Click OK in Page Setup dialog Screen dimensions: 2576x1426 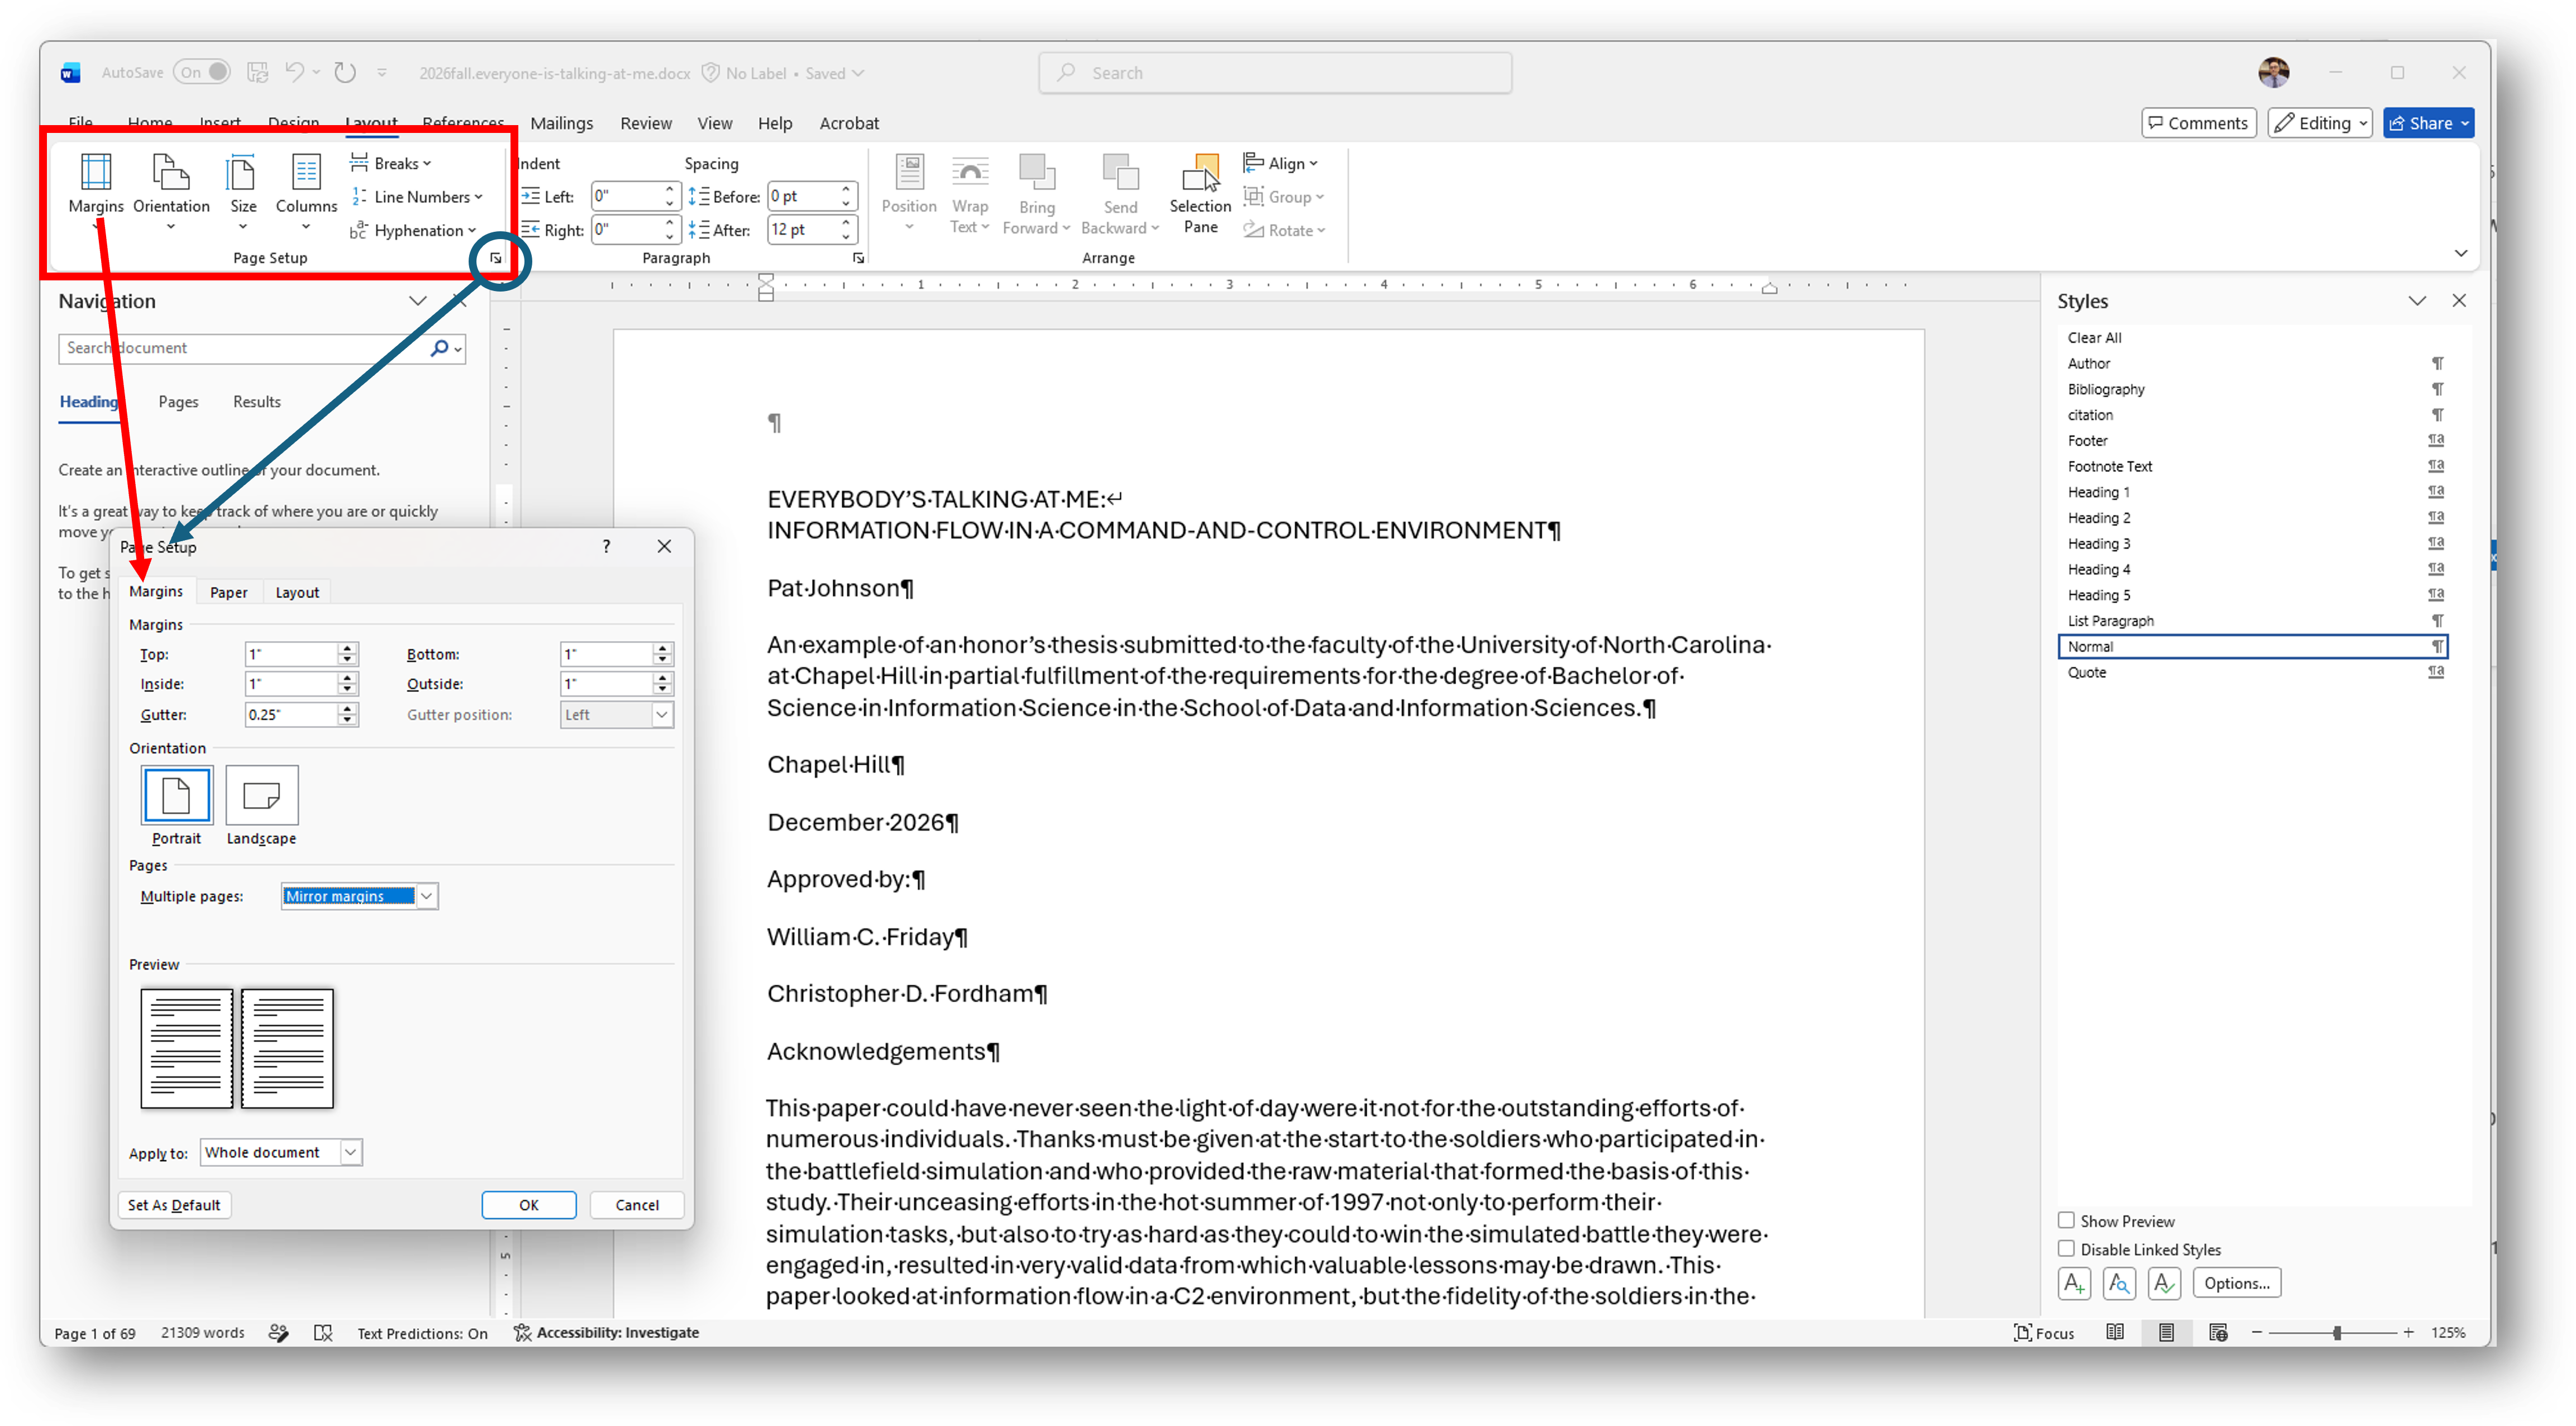click(x=528, y=1205)
